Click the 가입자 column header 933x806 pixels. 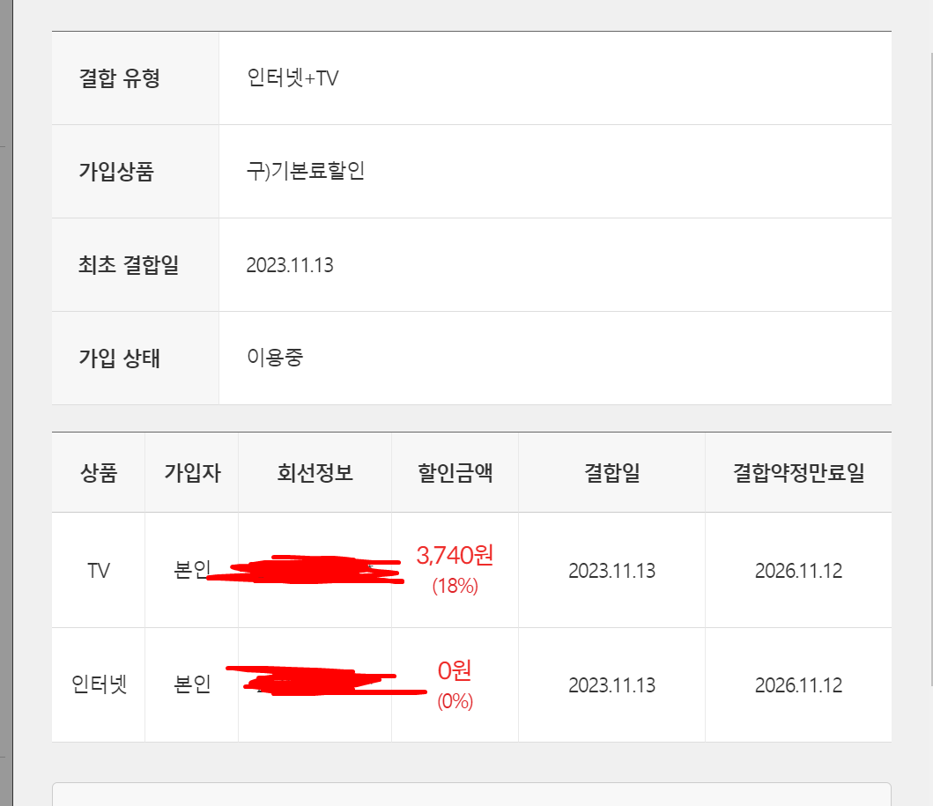point(192,473)
